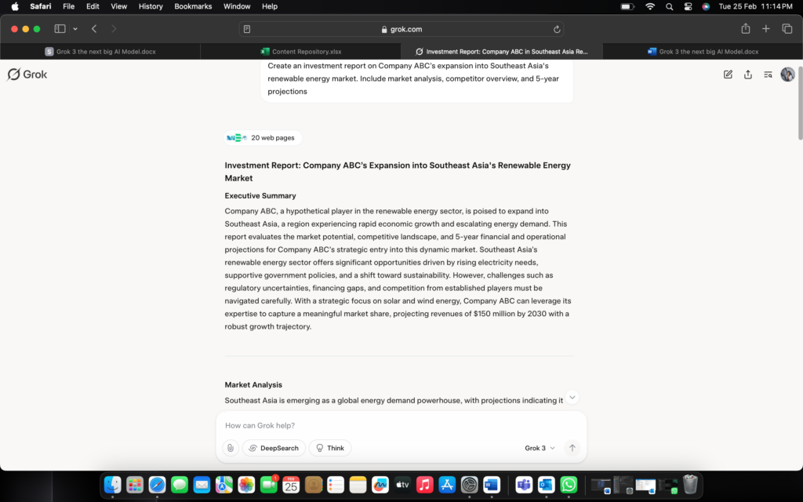
Task: Click the Grok logo in the header
Action: (x=27, y=75)
